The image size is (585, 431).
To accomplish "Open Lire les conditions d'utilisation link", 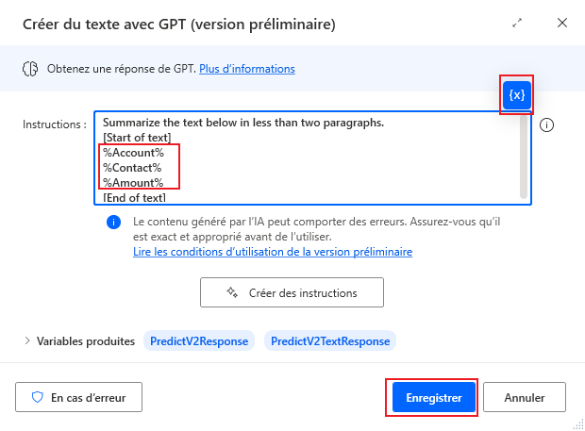I will click(273, 252).
